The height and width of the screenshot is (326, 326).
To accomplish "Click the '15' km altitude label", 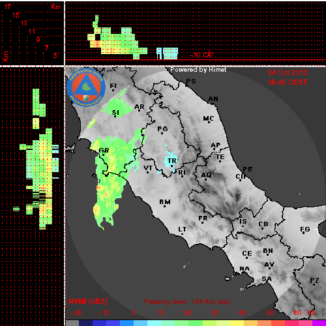I will point(16,15).
